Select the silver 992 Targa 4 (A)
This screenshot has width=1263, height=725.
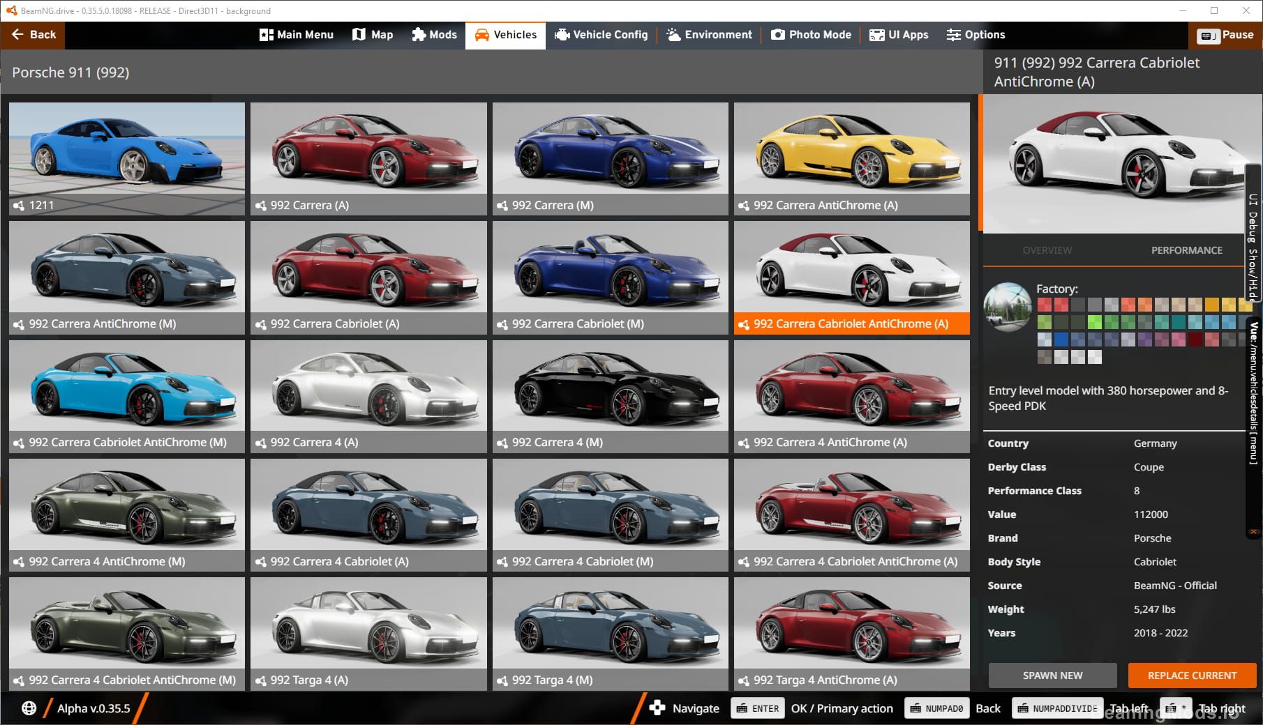point(368,634)
